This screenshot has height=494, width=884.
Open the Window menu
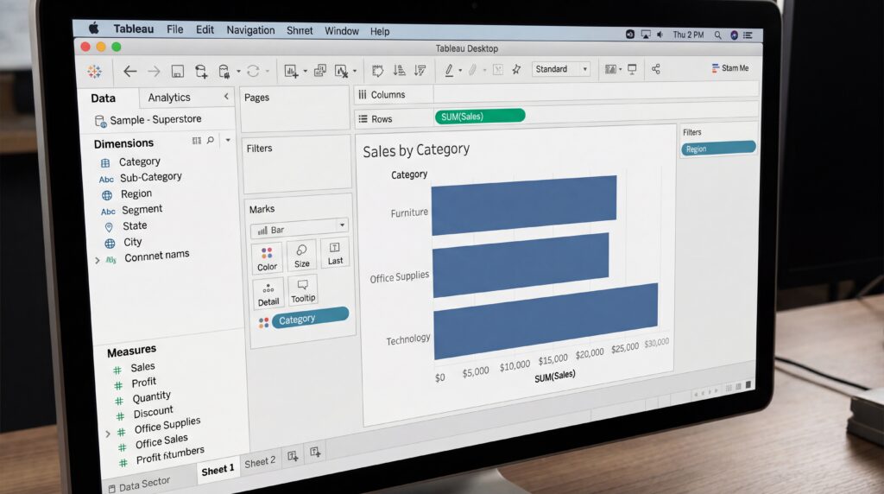[342, 31]
